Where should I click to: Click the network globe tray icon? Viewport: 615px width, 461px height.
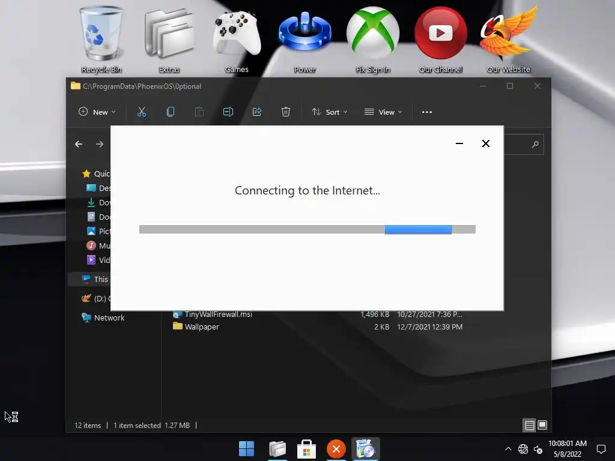point(523,449)
